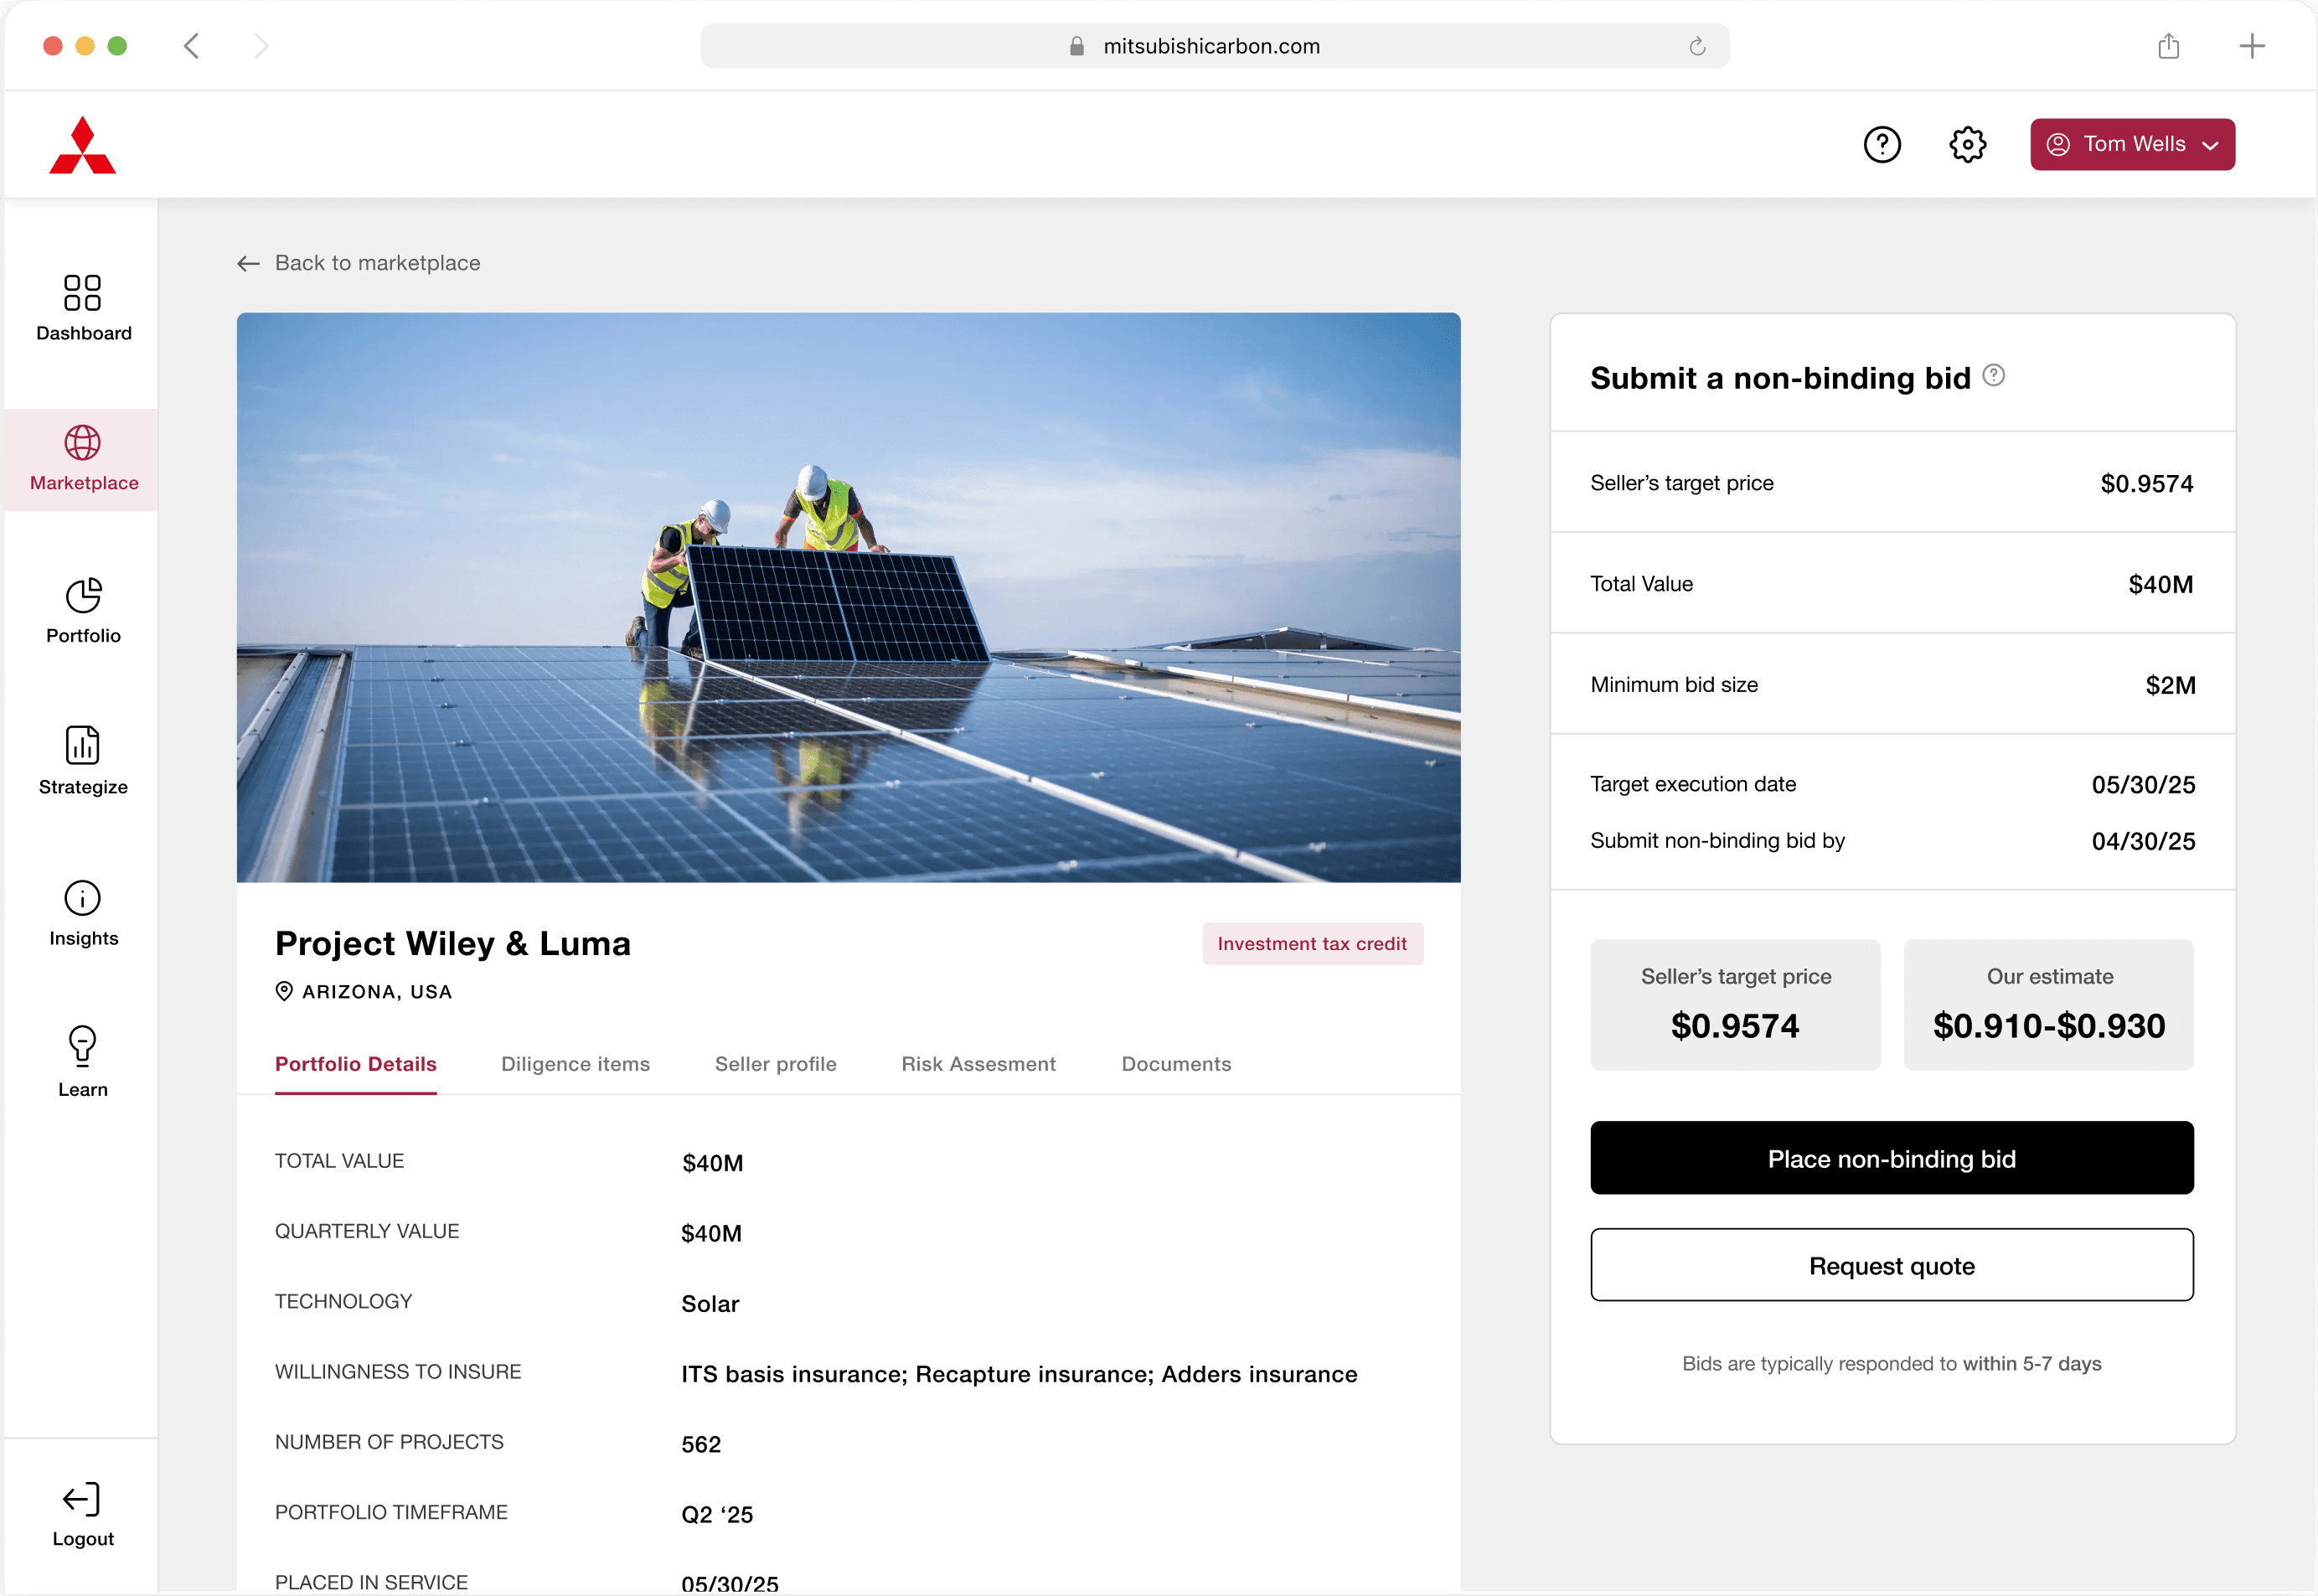
Task: Click info icon beside non-binding bid title
Action: pyautogui.click(x=1993, y=375)
